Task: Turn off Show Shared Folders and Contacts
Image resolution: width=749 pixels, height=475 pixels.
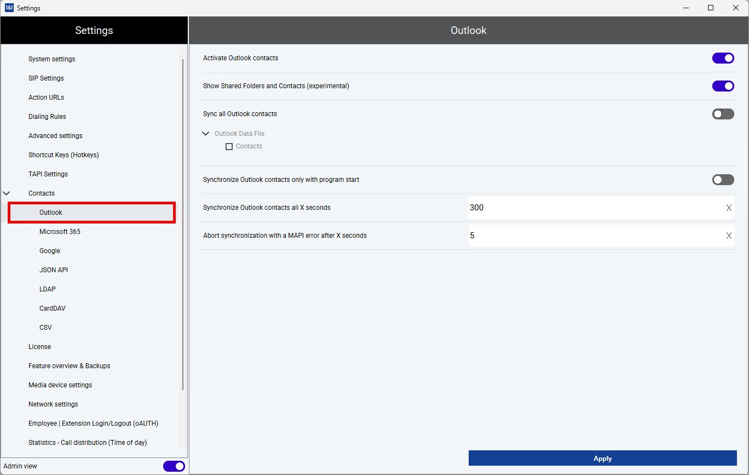Action: [x=723, y=86]
